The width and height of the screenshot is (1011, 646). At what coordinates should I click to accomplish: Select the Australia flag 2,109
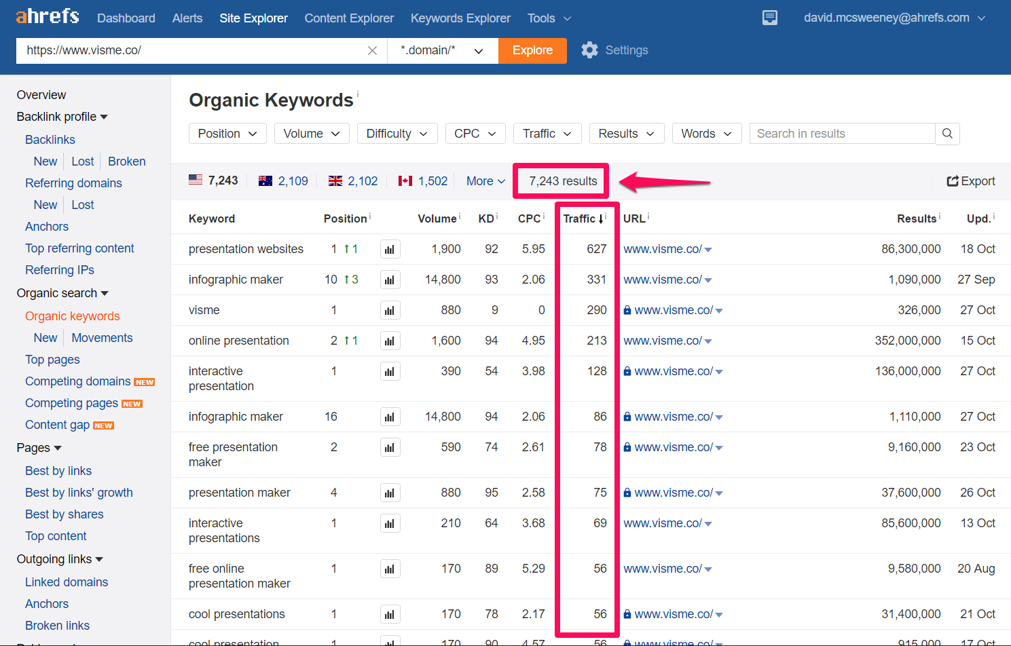pos(283,181)
